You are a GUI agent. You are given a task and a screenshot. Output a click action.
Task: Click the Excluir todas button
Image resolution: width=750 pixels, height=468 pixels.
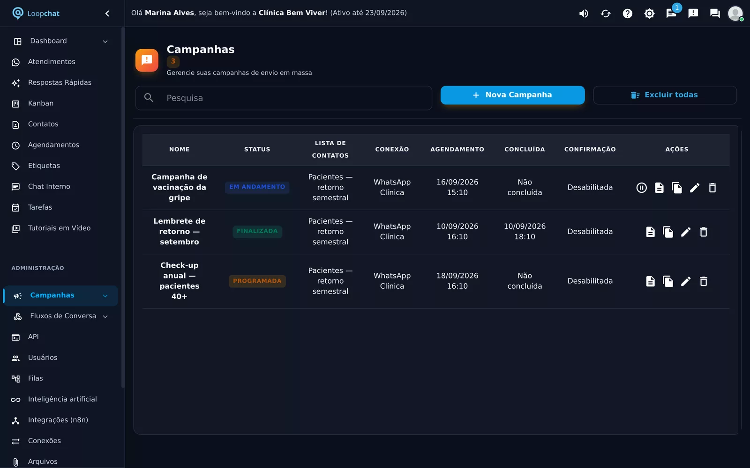click(x=665, y=95)
